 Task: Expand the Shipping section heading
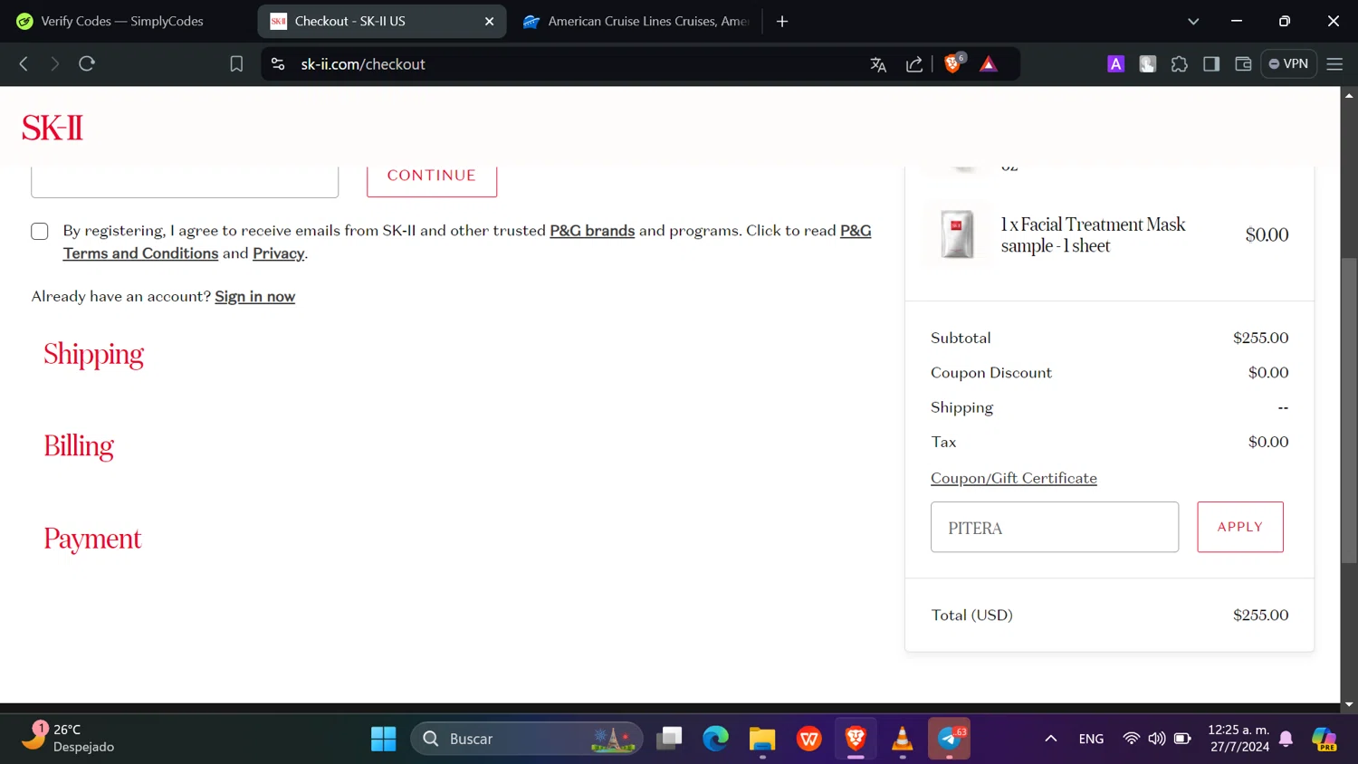click(x=93, y=354)
